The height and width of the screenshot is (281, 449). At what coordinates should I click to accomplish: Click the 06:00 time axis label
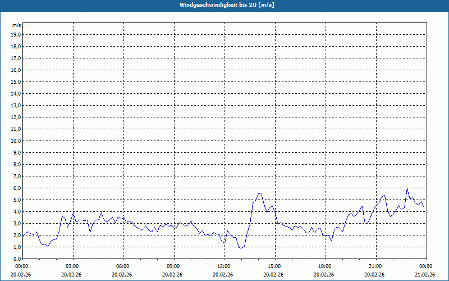122,266
